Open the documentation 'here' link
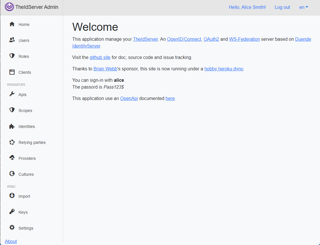The width and height of the screenshot is (320, 245). (x=170, y=99)
